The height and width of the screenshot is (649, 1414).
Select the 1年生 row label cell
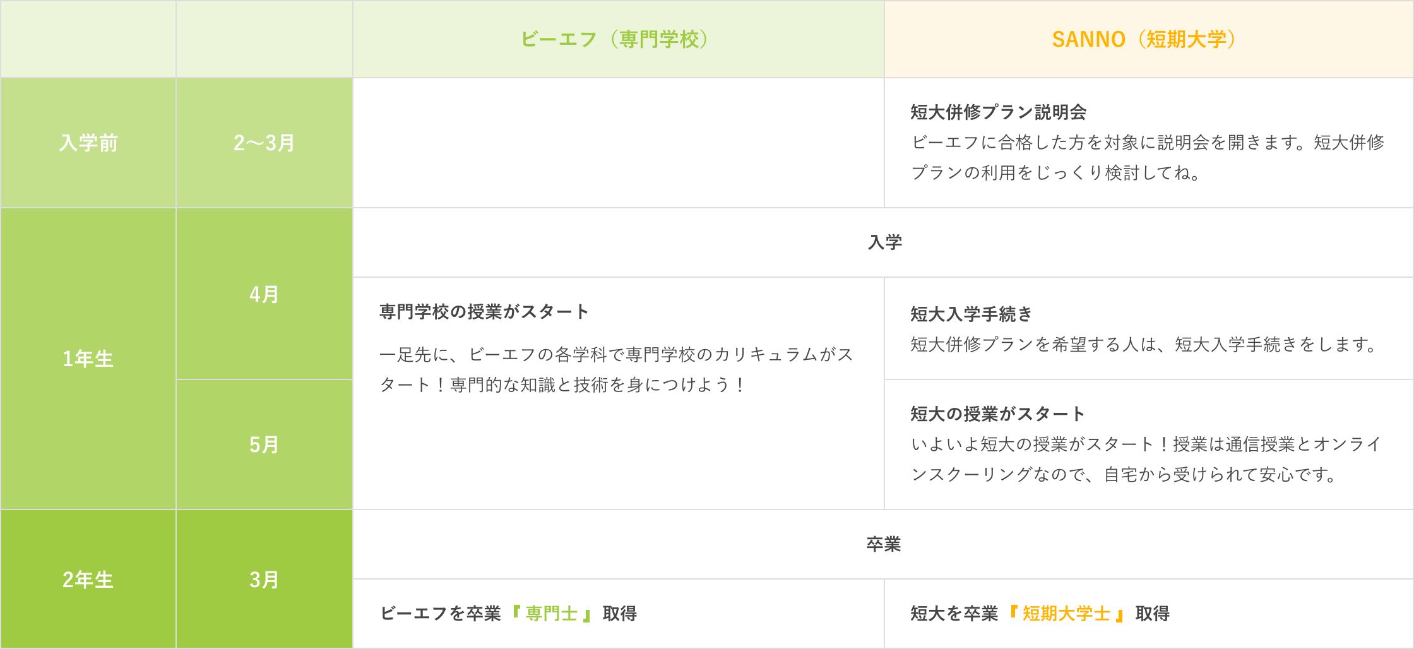pos(88,359)
